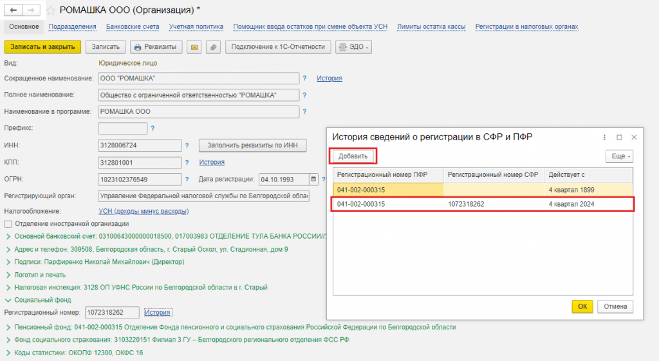Select row with 4 квартал 1899

pyautogui.click(x=483, y=190)
